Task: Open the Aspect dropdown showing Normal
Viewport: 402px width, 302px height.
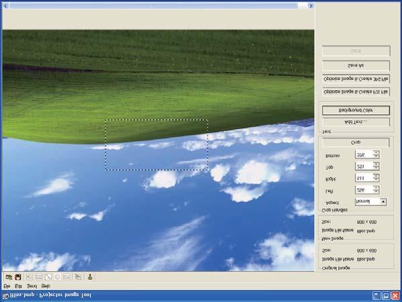Action: pos(370,202)
